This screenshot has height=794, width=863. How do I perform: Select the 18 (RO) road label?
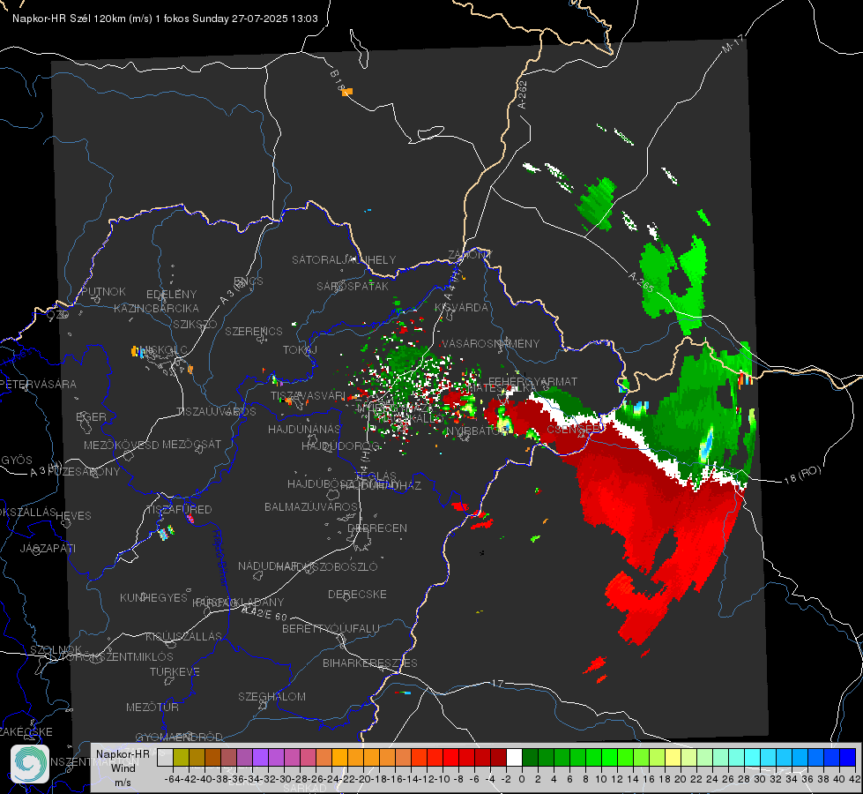coord(802,475)
